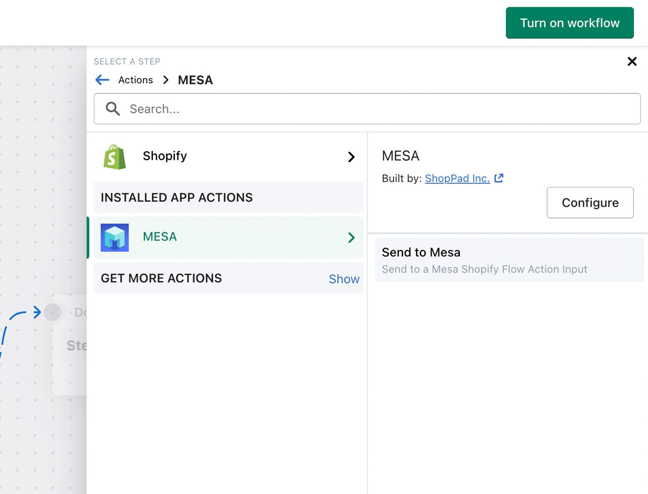Click the INSTALLED APP ACTIONS heading
This screenshot has width=648, height=494.
tap(177, 198)
